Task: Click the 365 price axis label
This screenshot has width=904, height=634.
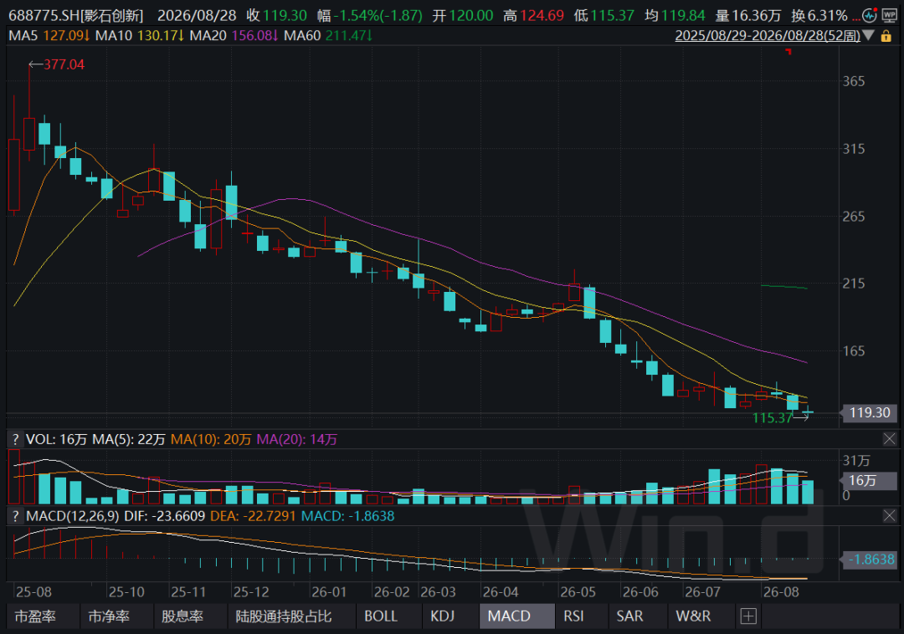Action: coord(854,81)
